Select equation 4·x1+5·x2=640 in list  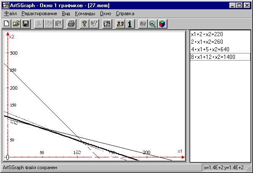point(211,49)
